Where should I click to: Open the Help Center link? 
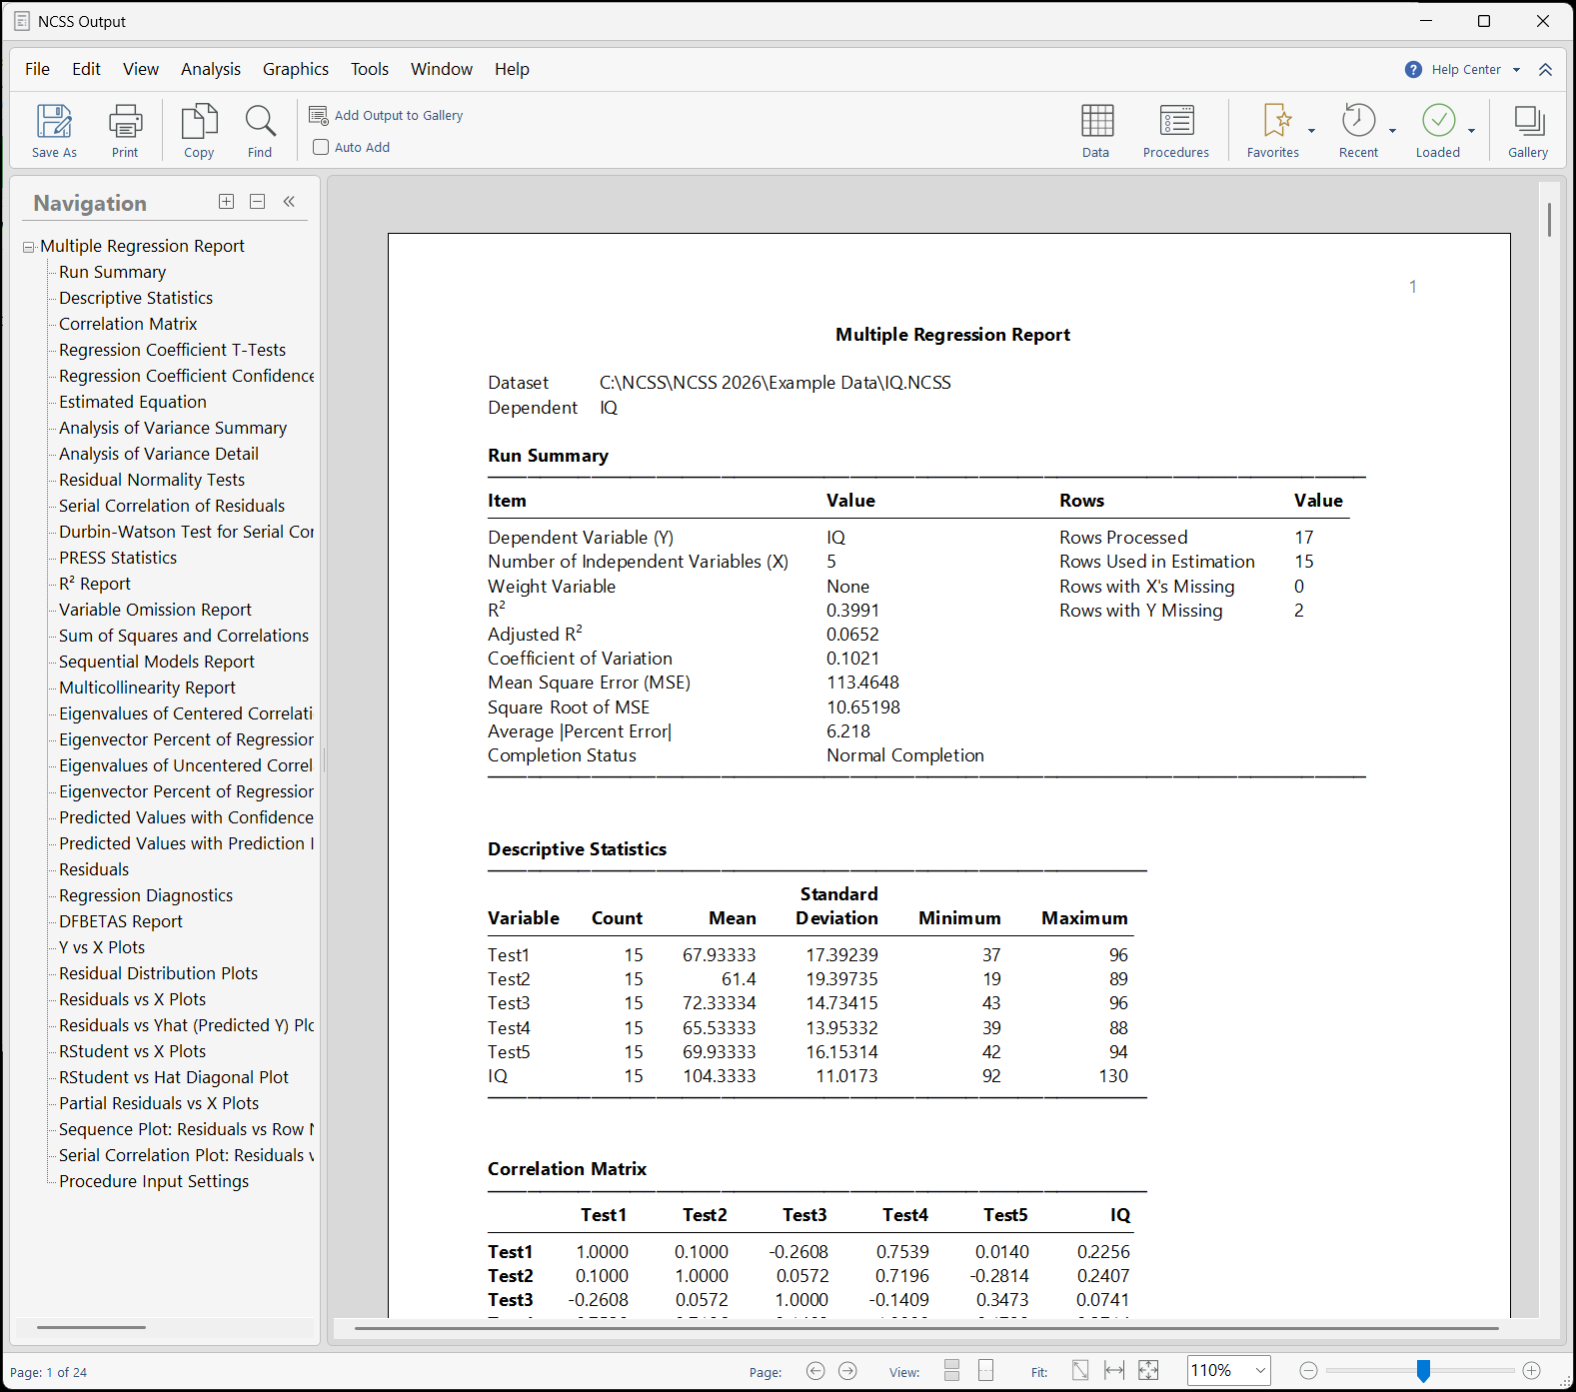click(x=1465, y=70)
